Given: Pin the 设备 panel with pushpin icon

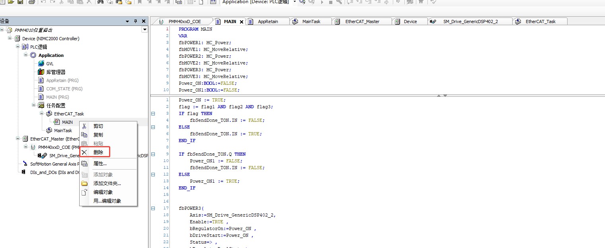Looking at the screenshot, I should coord(135,21).
